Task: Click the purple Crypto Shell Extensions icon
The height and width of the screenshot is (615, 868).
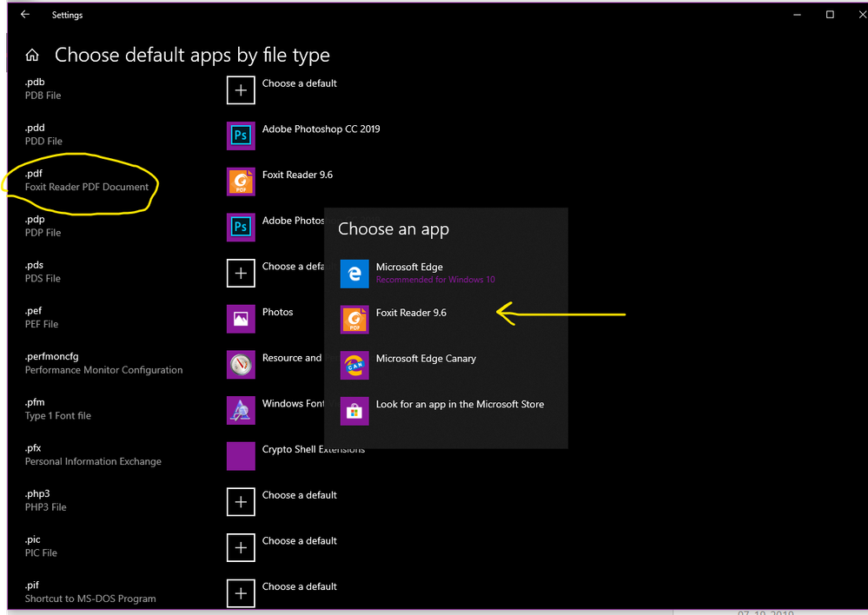Action: click(241, 456)
